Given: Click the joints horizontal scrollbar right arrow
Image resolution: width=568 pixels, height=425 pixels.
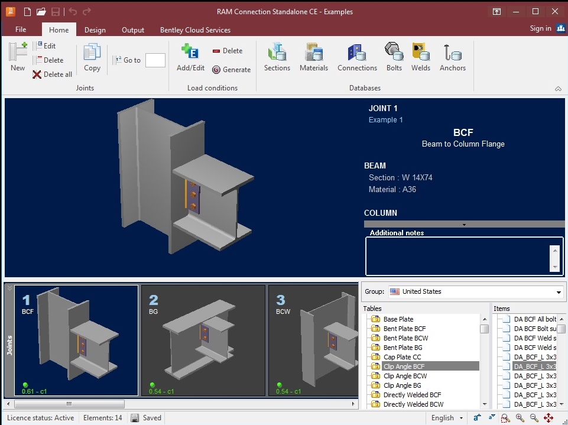Looking at the screenshot, I should click(x=353, y=404).
